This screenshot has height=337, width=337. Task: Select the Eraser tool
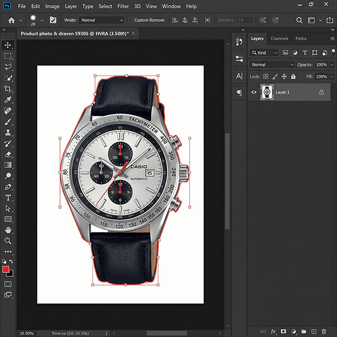point(8,154)
